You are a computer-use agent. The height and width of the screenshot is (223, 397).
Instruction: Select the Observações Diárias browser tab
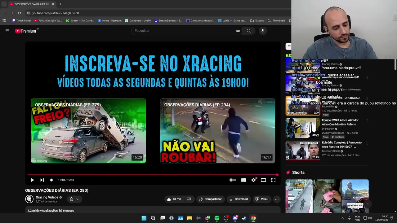click(32, 4)
